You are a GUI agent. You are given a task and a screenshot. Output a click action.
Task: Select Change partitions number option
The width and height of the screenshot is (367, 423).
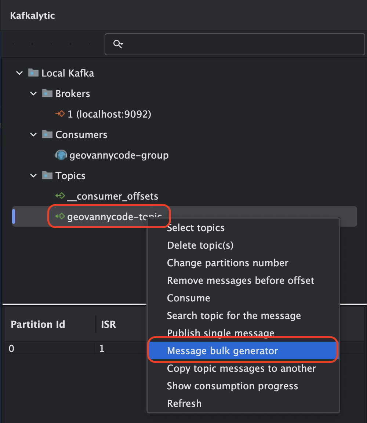pyautogui.click(x=228, y=263)
